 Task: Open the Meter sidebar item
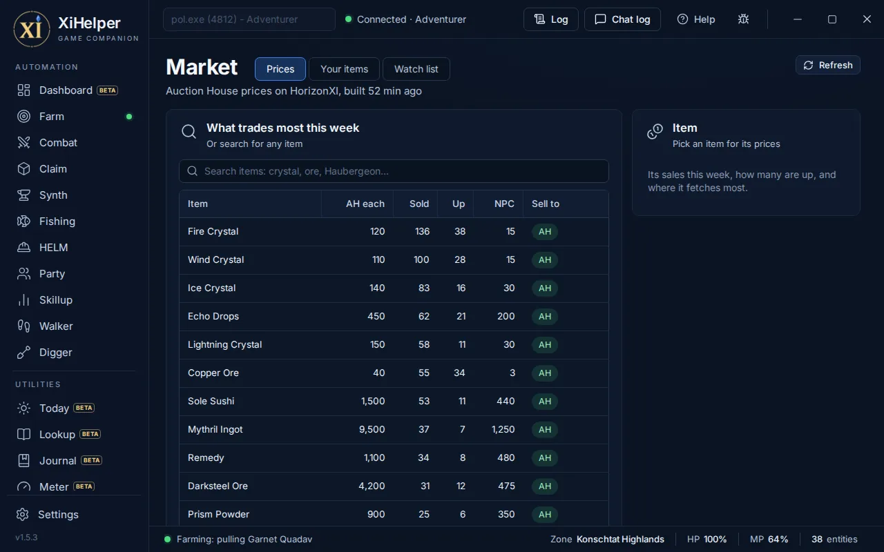74,486
